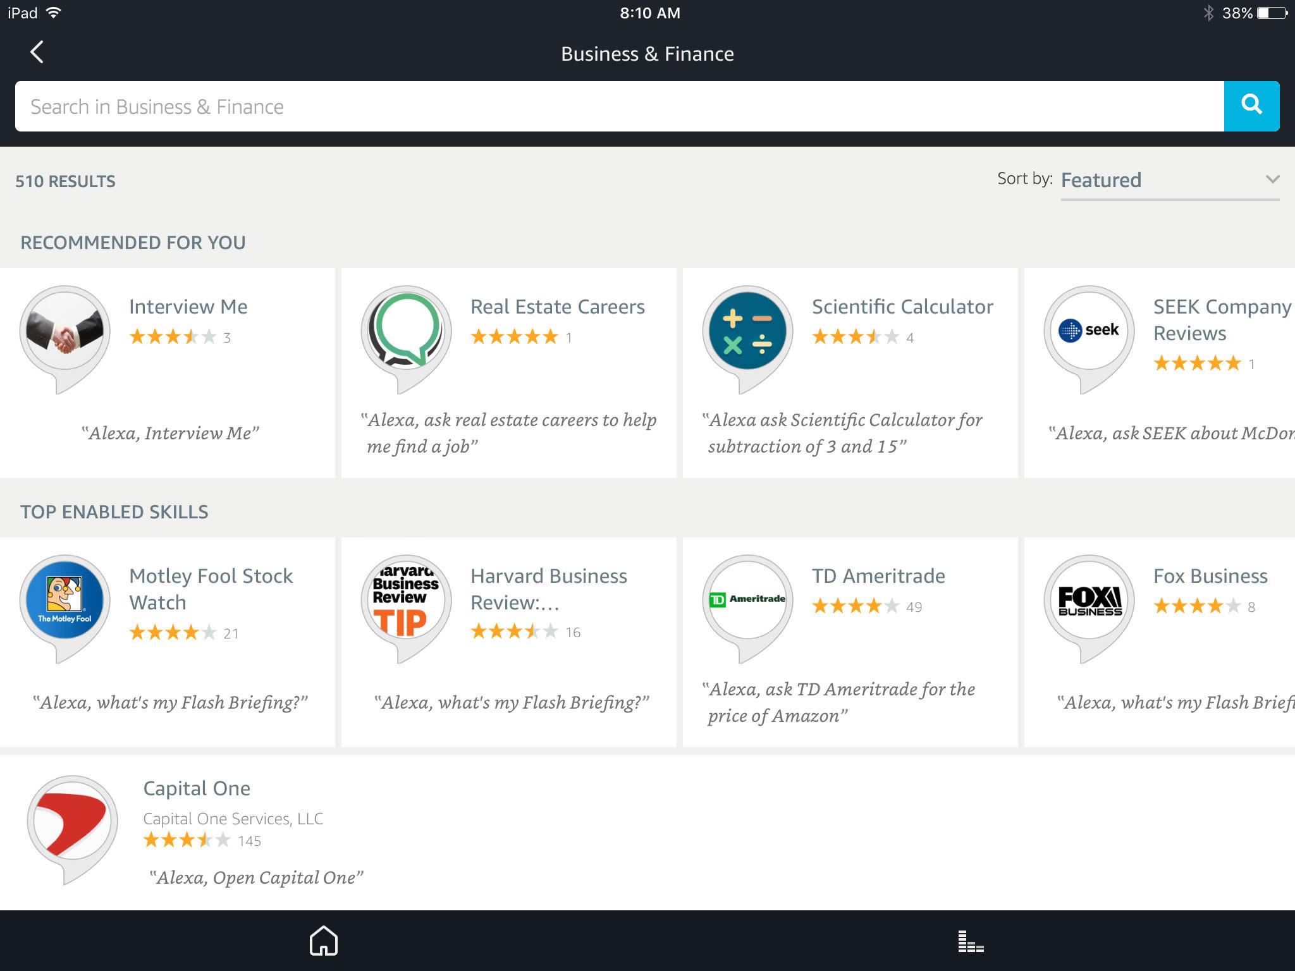1295x971 pixels.
Task: Tap the "Alexa ask Scientific Calculator" phrase
Action: pos(843,433)
